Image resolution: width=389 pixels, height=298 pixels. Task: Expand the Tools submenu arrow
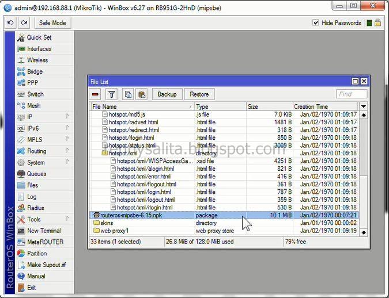[67, 219]
